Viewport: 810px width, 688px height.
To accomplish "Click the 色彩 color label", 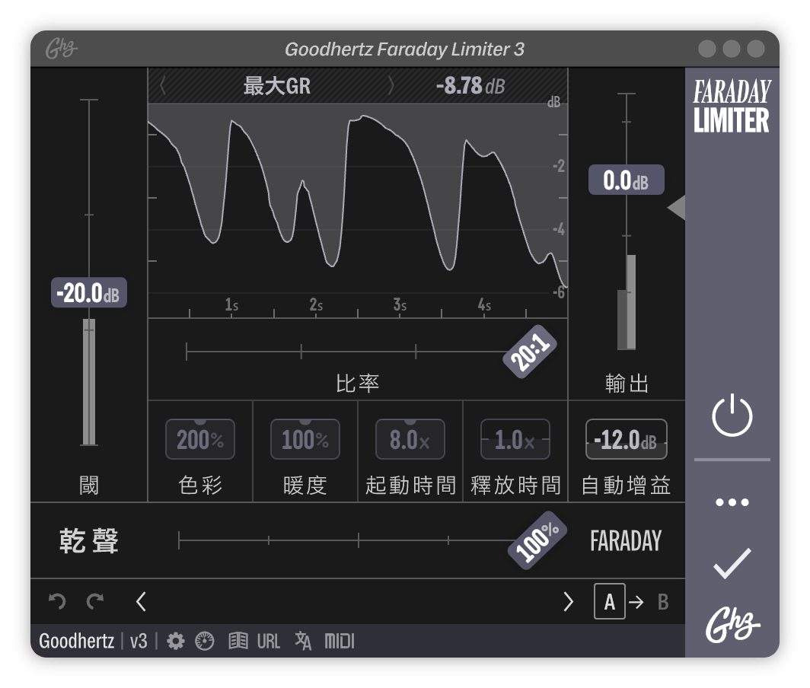I will click(x=200, y=486).
